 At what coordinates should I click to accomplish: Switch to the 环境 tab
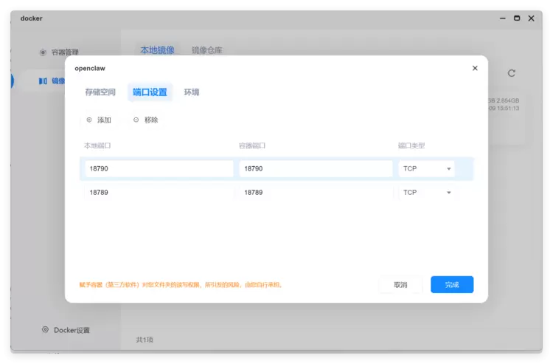(192, 92)
